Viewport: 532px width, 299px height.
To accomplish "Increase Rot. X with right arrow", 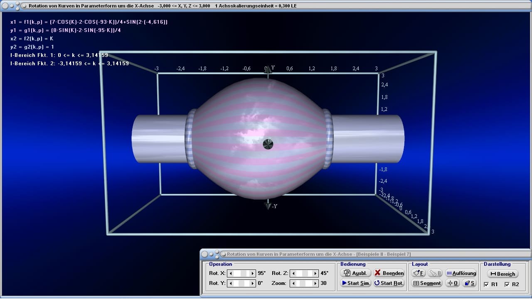I will [252, 273].
